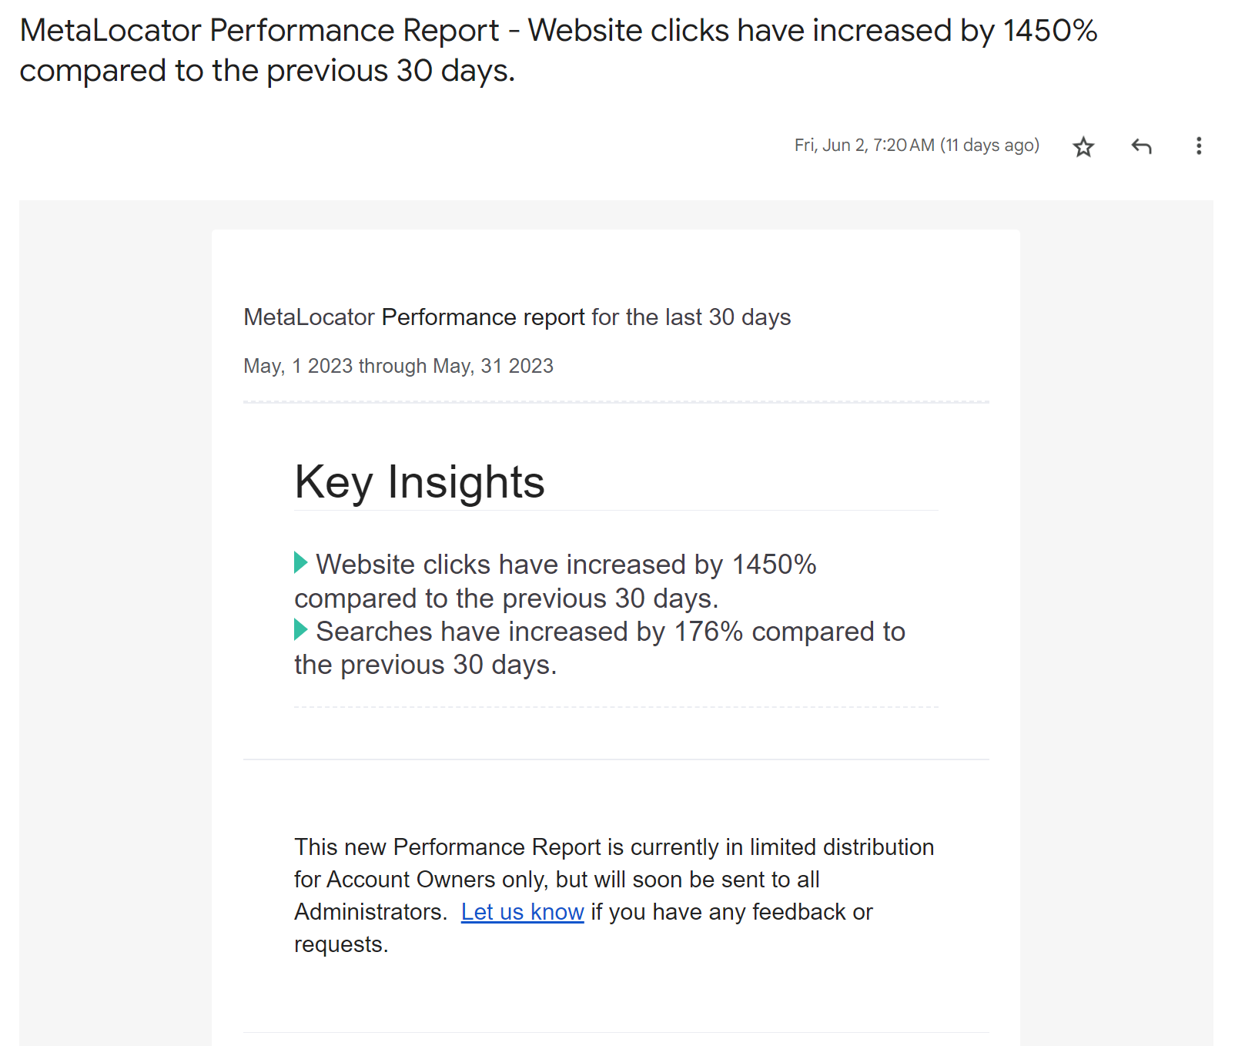The width and height of the screenshot is (1235, 1046).
Task: Click the reply icon to respond to sender
Action: click(x=1141, y=146)
